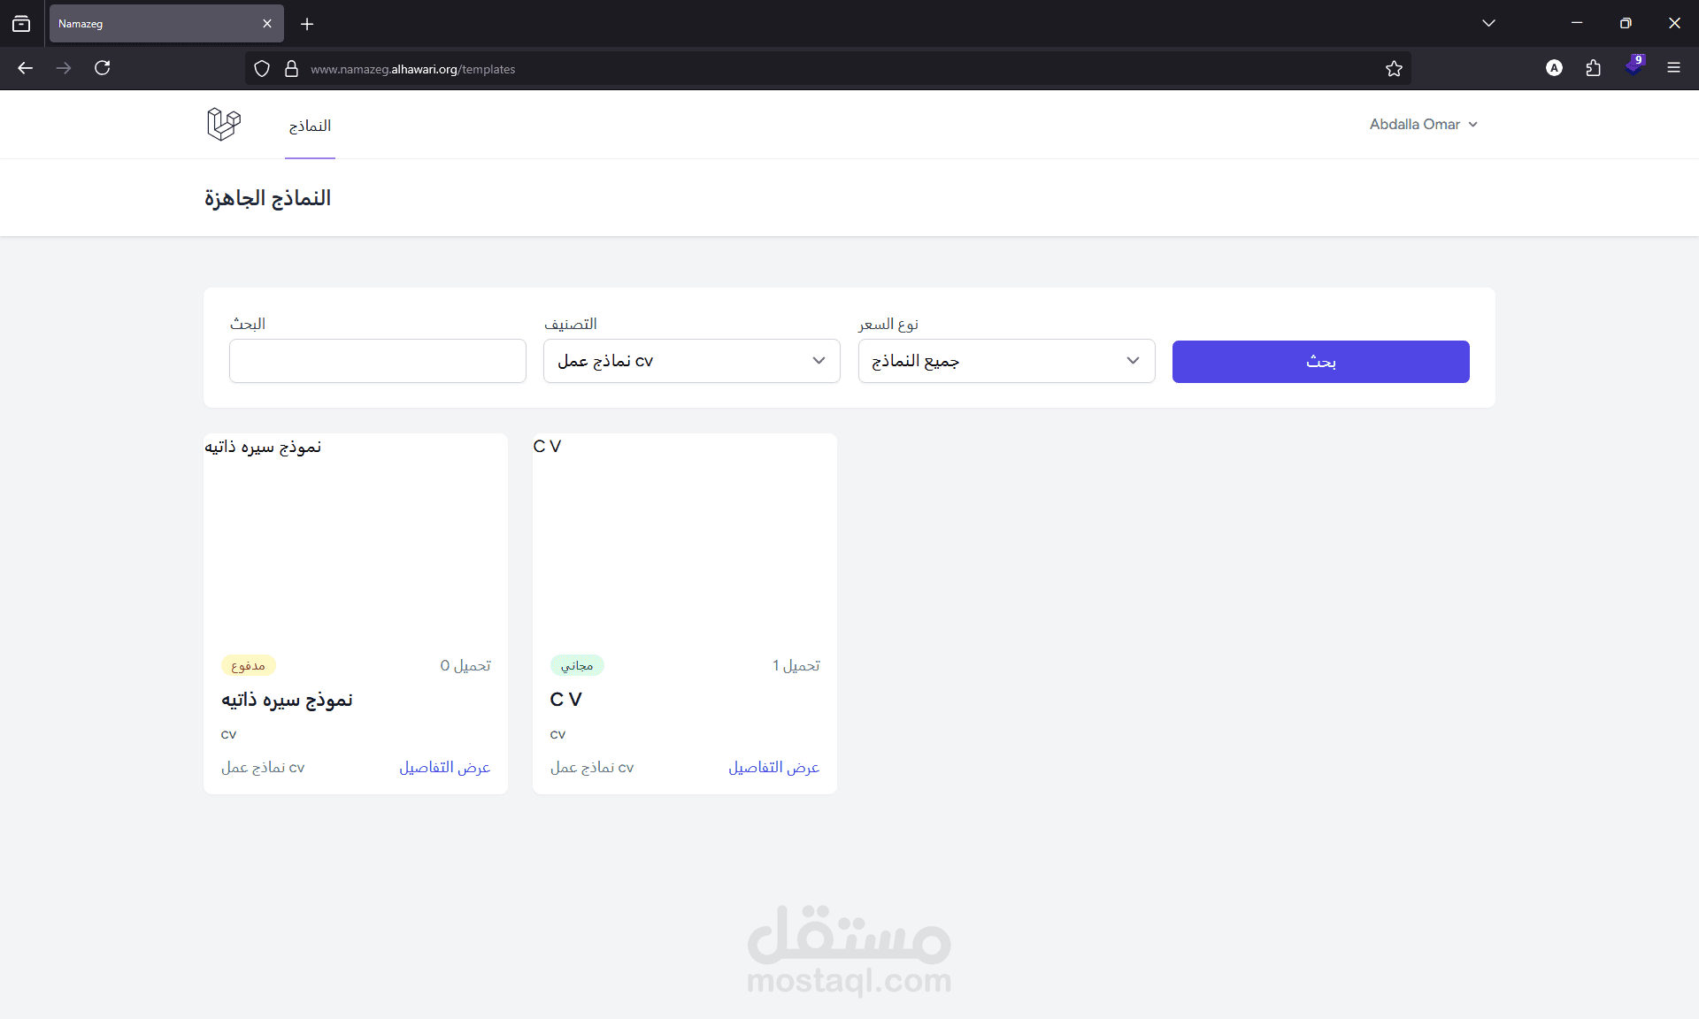The image size is (1699, 1019).
Task: Reload the page with the refresh icon
Action: [x=103, y=68]
